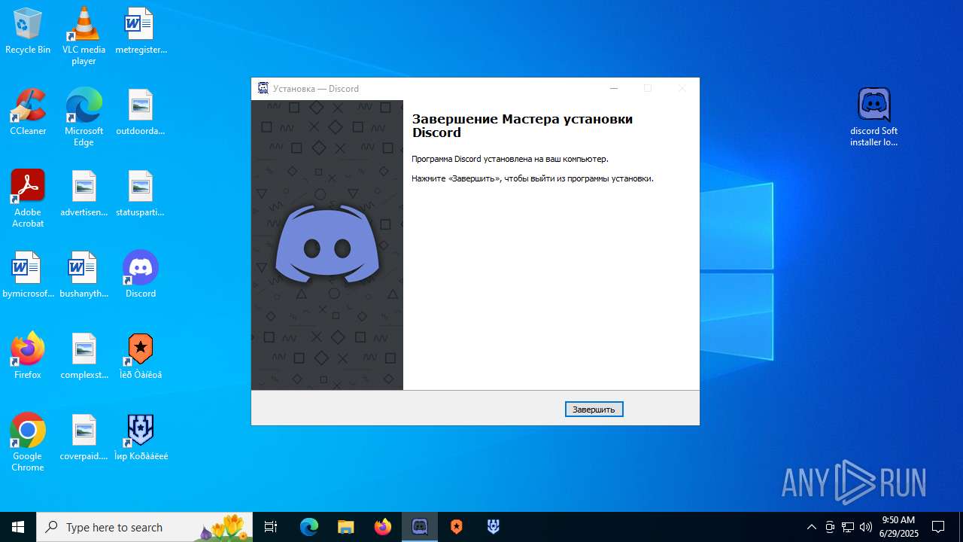The height and width of the screenshot is (542, 963).
Task: Select the VLC media player shortcut
Action: pos(84,36)
